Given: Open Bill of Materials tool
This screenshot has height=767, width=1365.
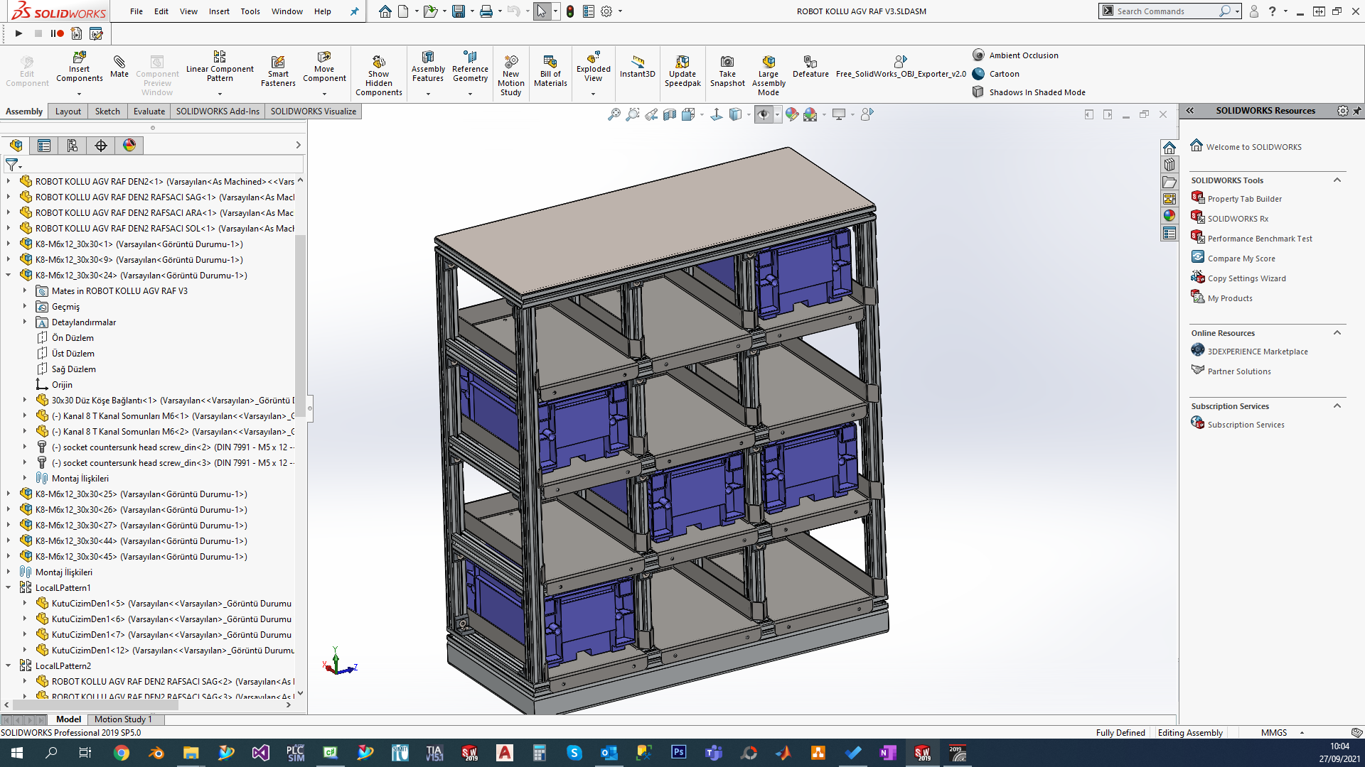Looking at the screenshot, I should click(550, 62).
